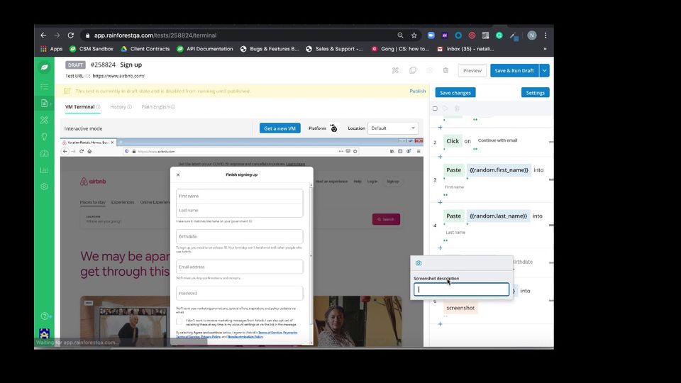Open the API Documentation bookmark
The image size is (681, 383).
(x=205, y=49)
